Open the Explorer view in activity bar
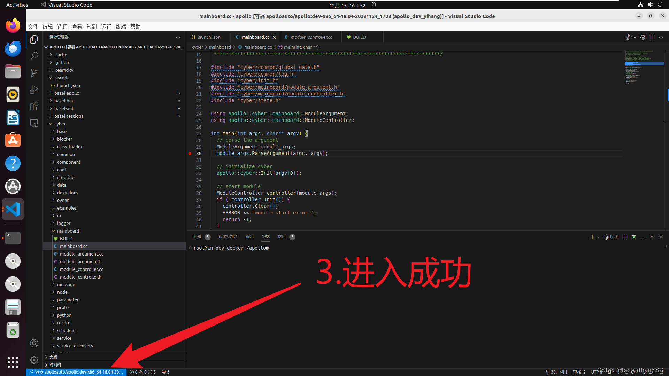The image size is (669, 376). (x=34, y=39)
